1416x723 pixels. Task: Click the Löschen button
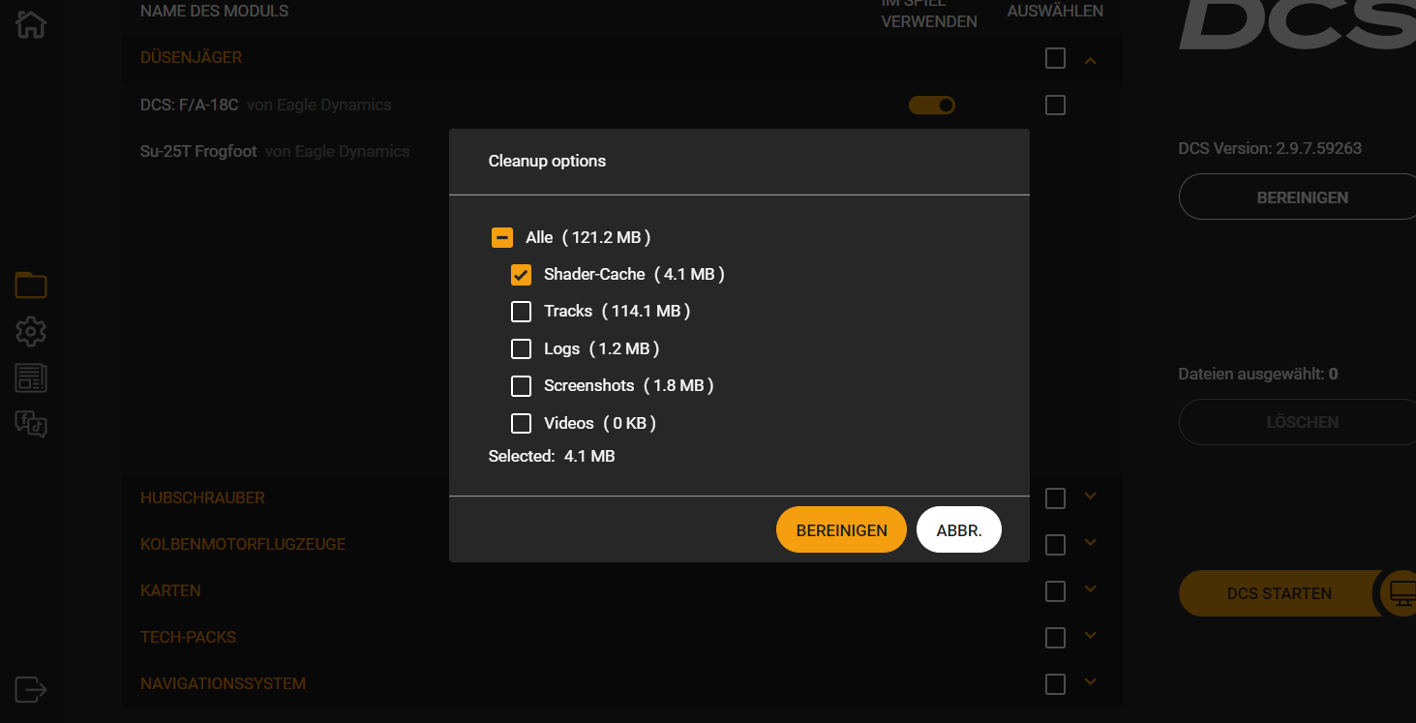[1297, 422]
